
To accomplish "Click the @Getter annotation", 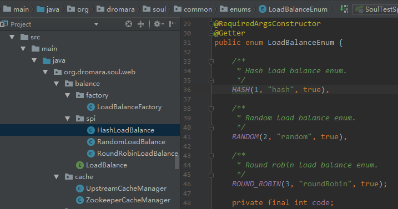I will tap(230, 33).
